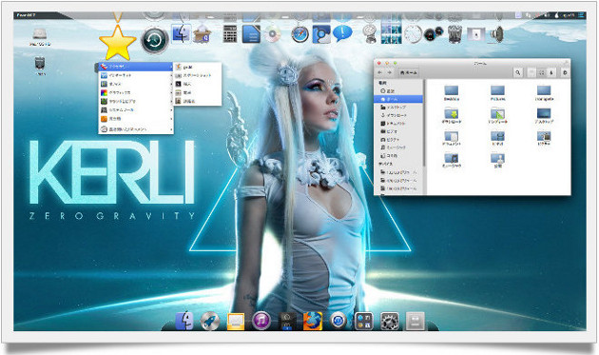This screenshot has height=355, width=599.
Task: Open the Music folder with note icon
Action: tap(452, 161)
